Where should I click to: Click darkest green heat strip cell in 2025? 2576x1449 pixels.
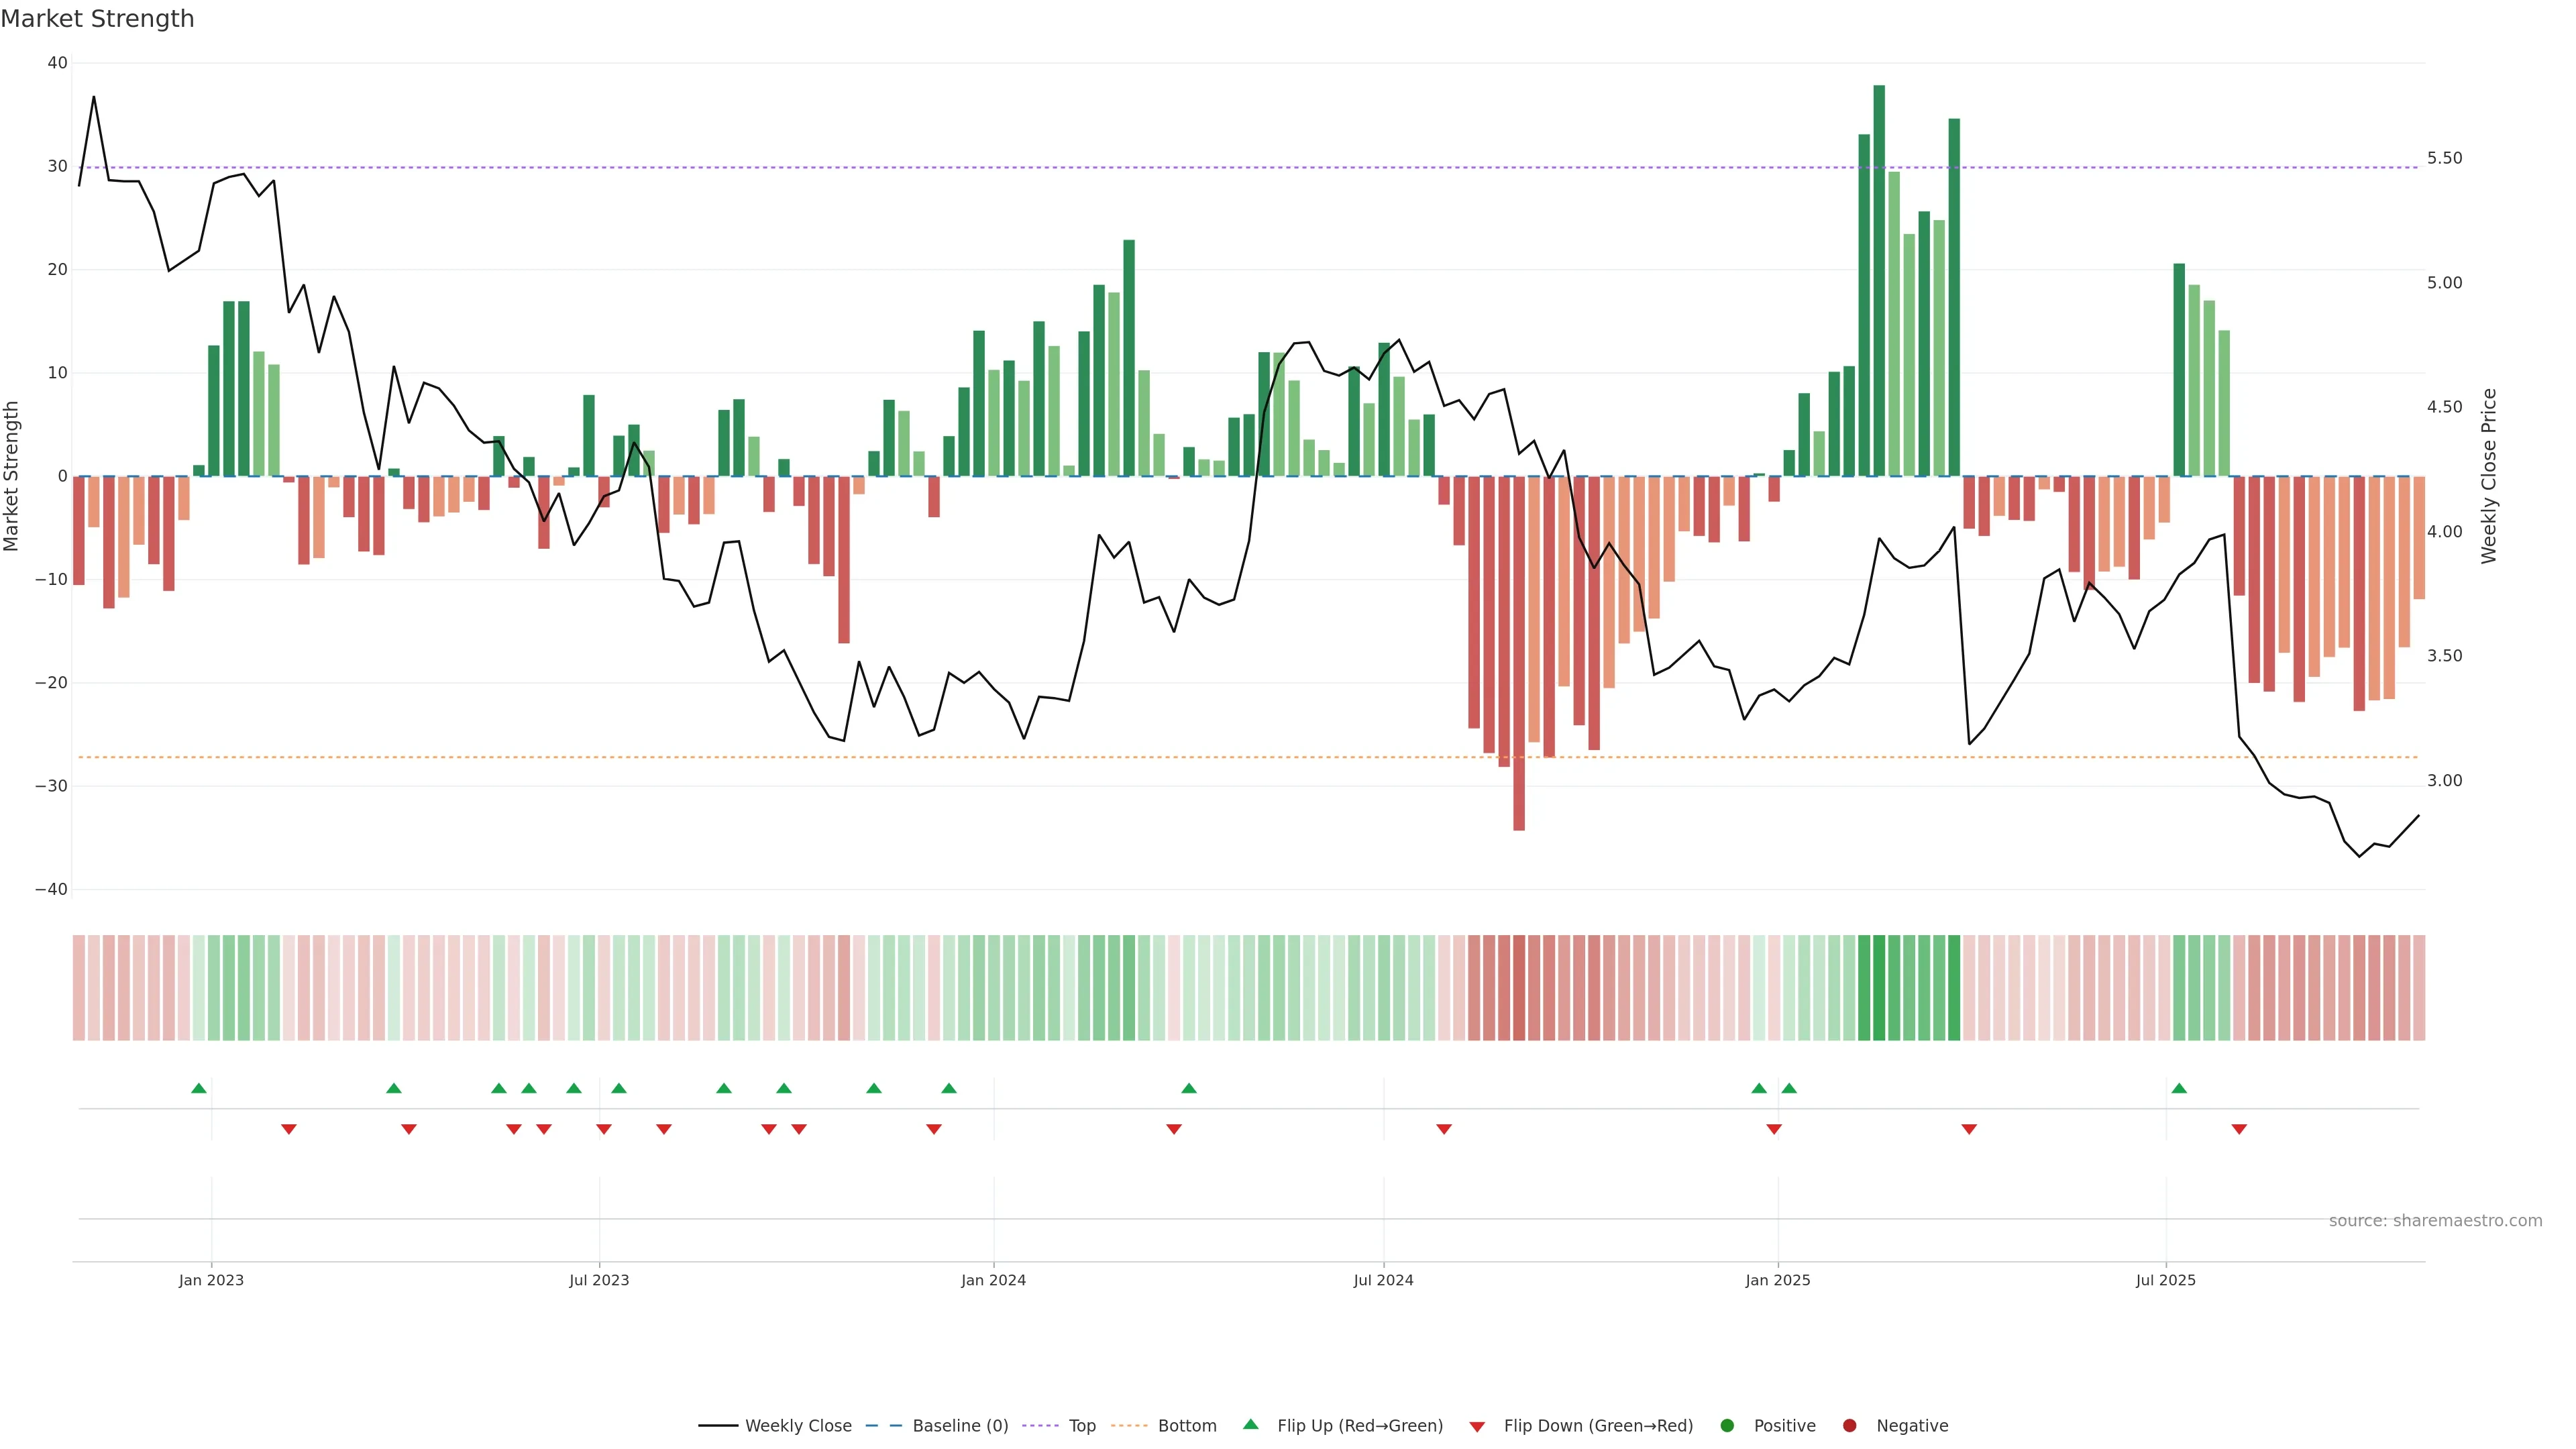coord(1879,987)
